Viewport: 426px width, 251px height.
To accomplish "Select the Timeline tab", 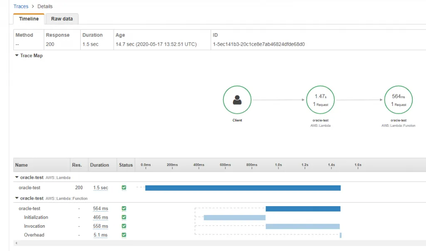I will click(29, 19).
